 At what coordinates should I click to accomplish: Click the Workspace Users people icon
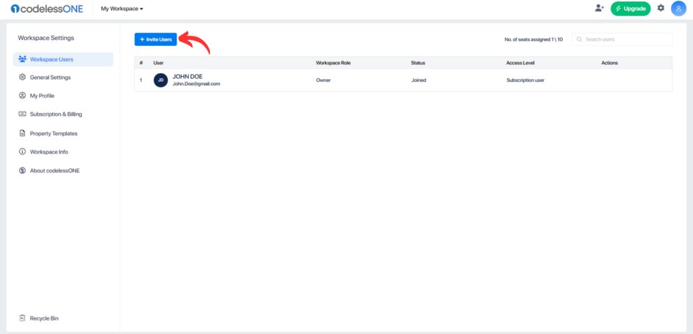[x=22, y=59]
